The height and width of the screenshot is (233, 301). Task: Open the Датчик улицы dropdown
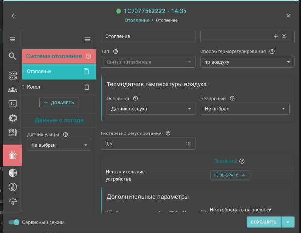click(59, 145)
